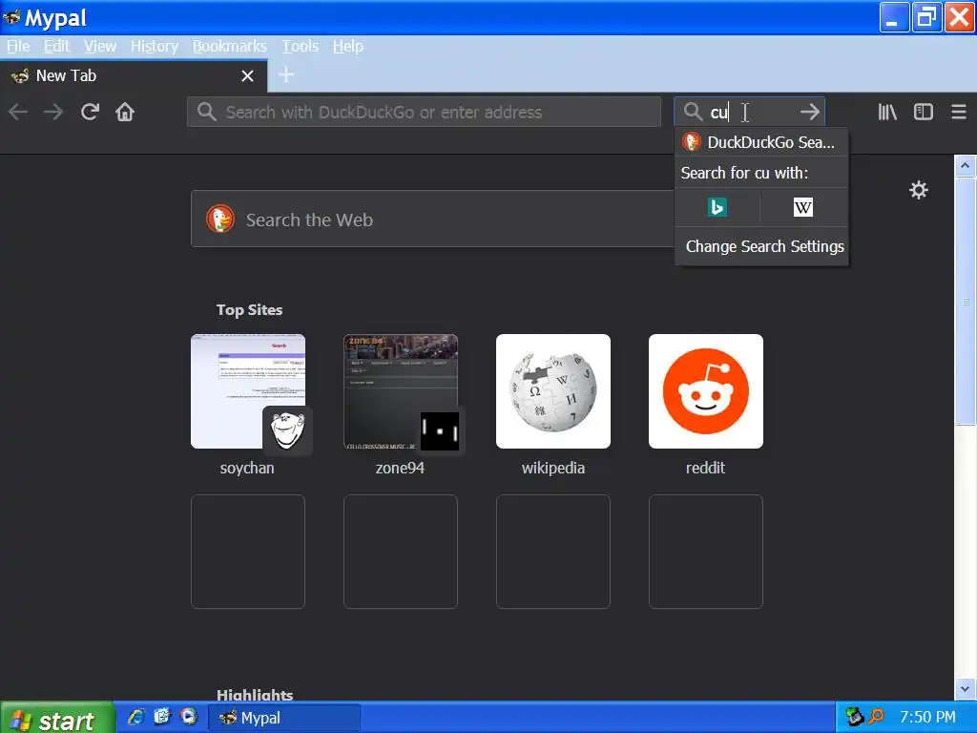Viewport: 977px width, 733px height.
Task: Click the address bar magnifier icon
Action: click(206, 113)
